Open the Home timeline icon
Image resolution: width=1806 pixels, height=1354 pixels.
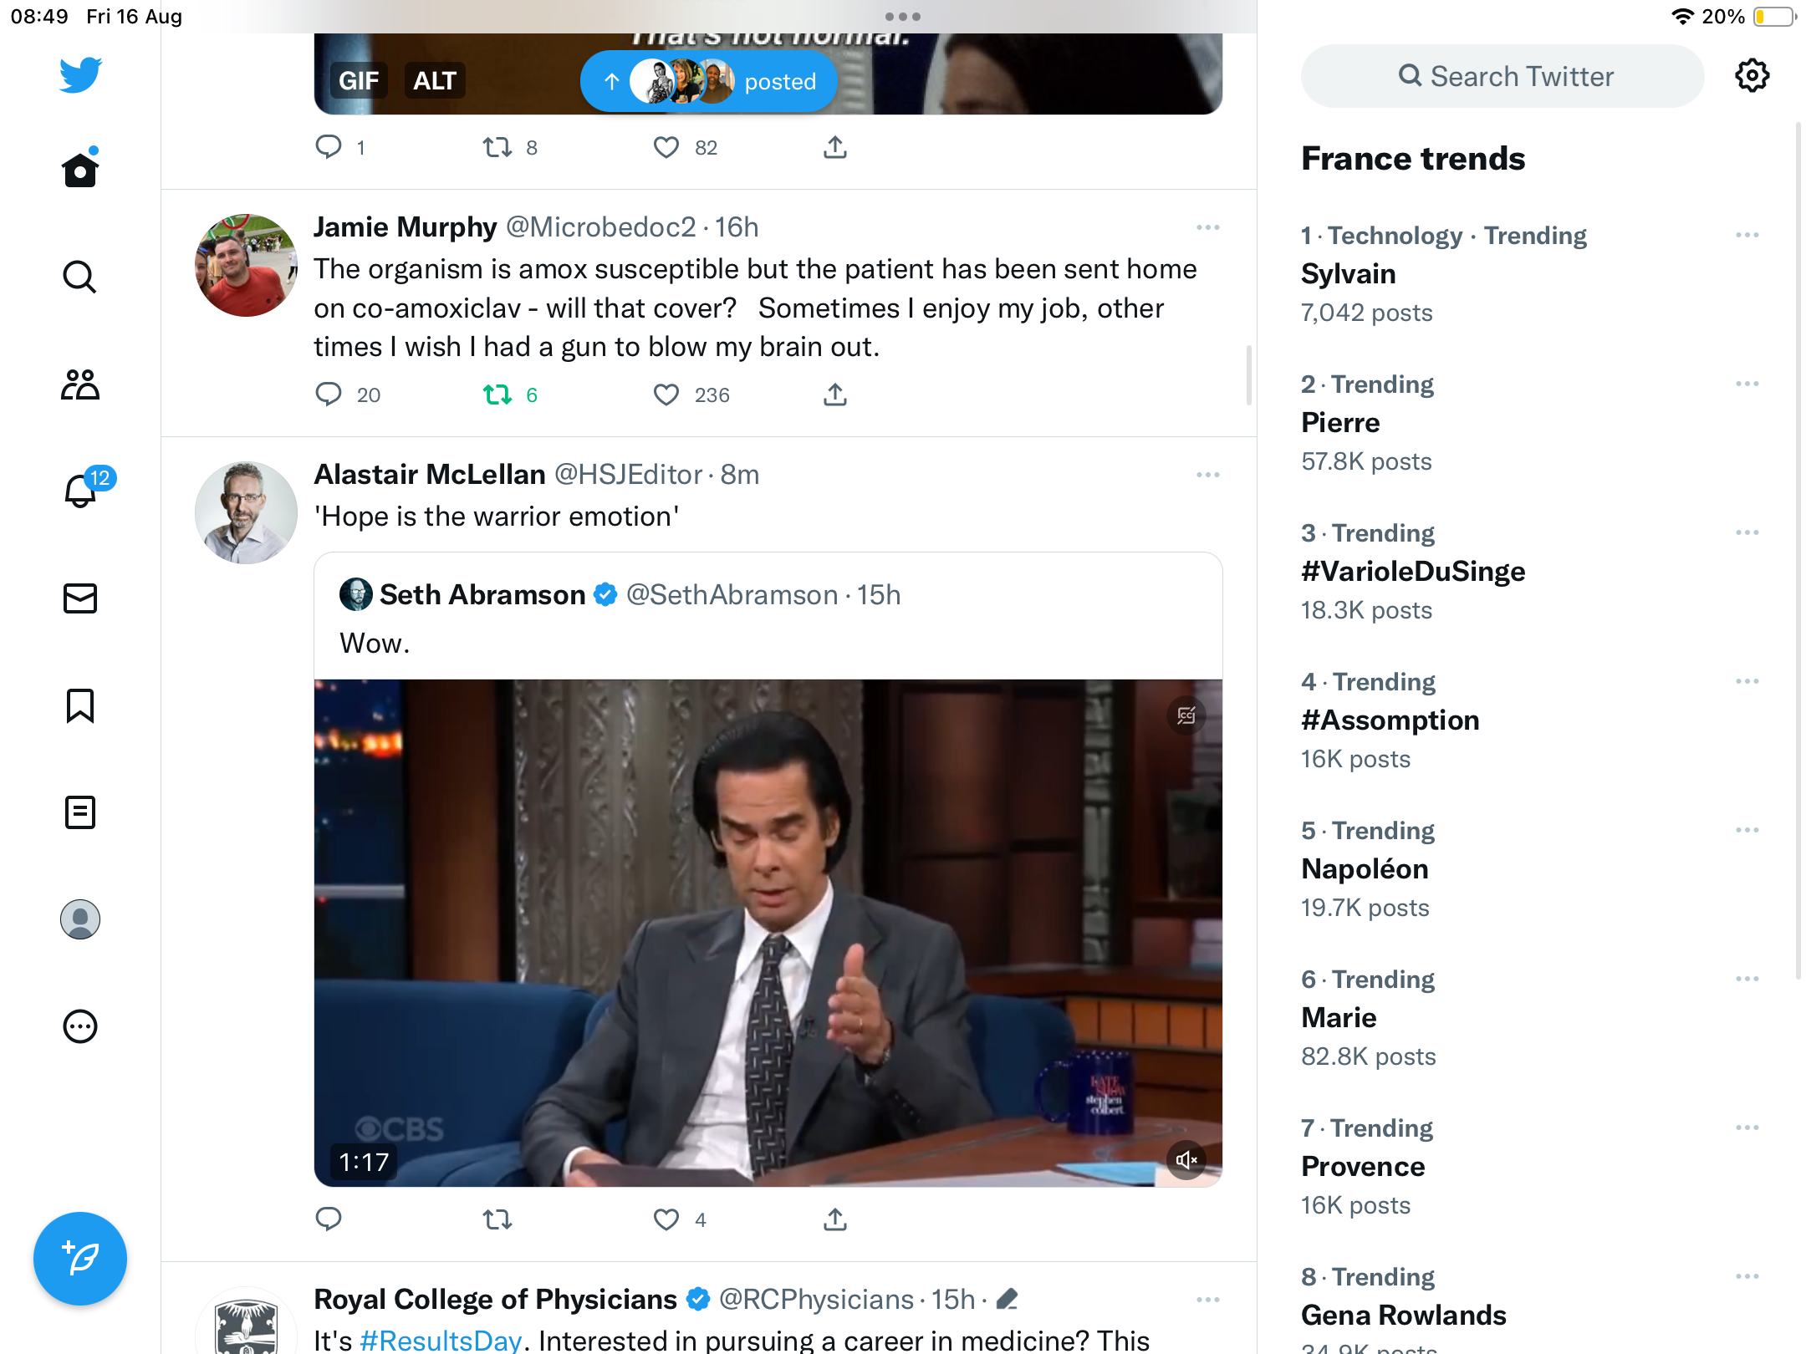point(80,169)
